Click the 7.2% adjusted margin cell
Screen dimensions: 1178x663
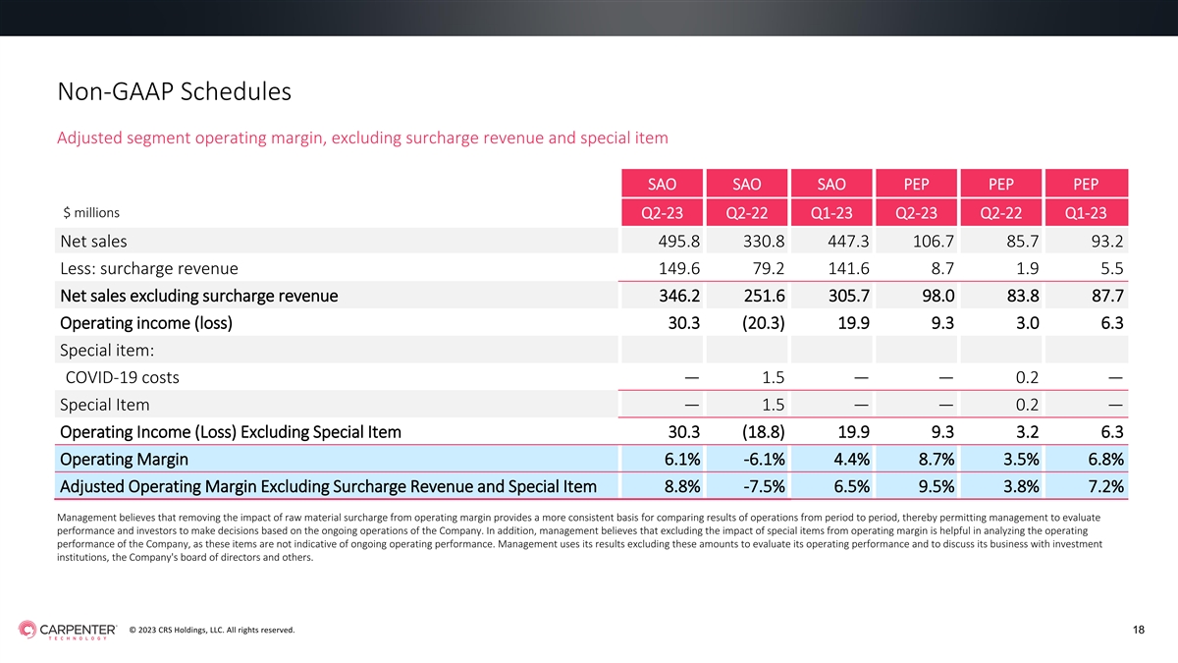(x=1105, y=487)
